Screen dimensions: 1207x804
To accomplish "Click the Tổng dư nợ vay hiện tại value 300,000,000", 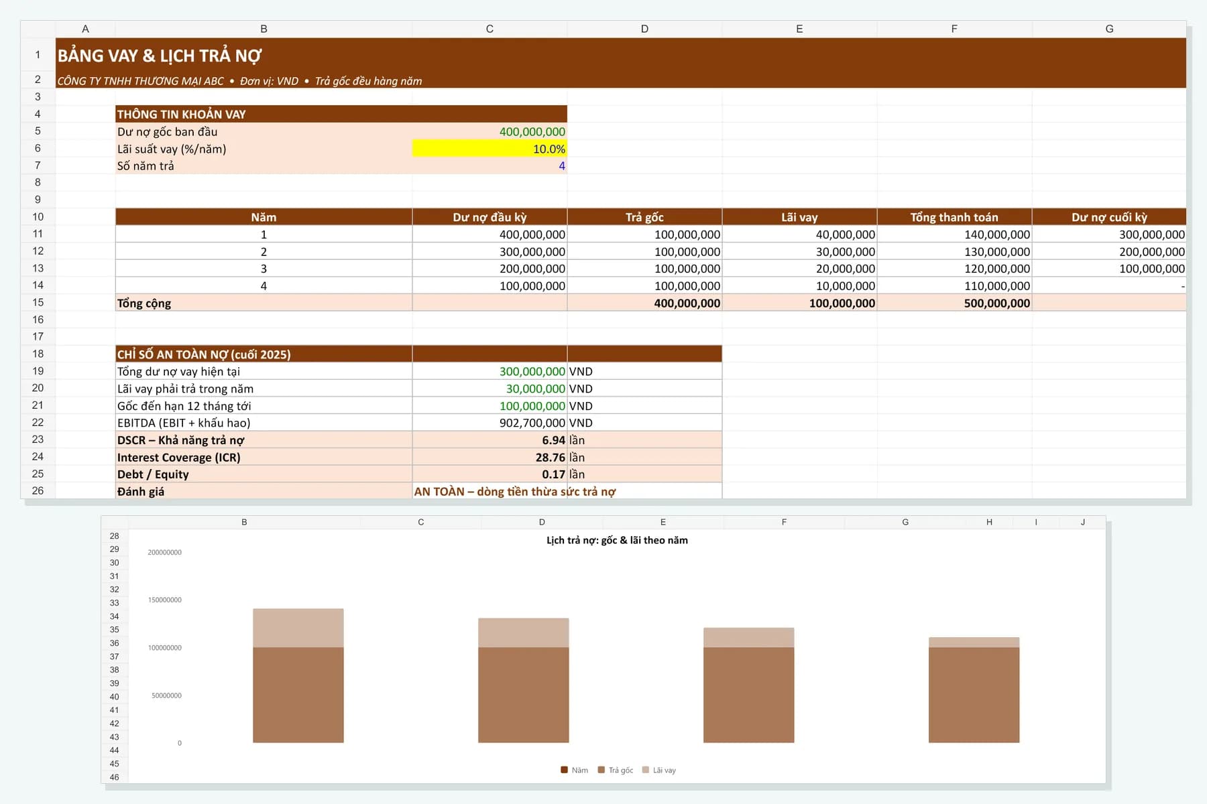I will pyautogui.click(x=490, y=371).
